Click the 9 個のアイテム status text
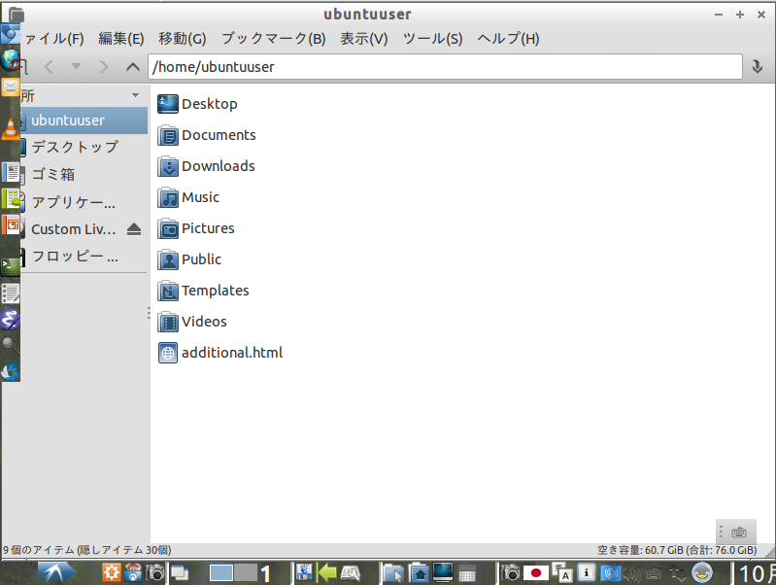This screenshot has height=585, width=776. click(x=87, y=550)
